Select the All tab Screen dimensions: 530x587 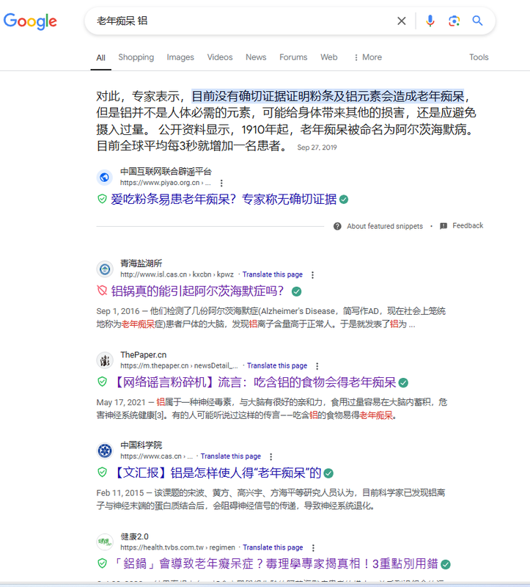tap(100, 58)
